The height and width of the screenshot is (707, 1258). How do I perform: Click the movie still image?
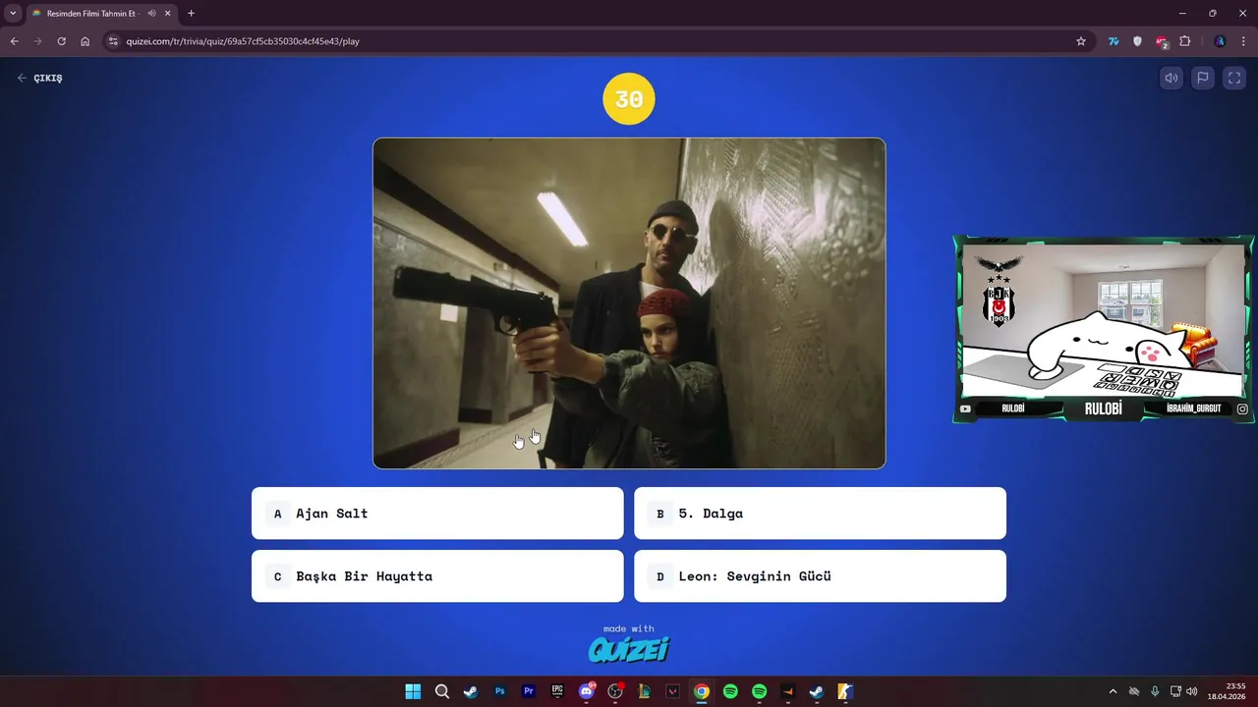(629, 303)
